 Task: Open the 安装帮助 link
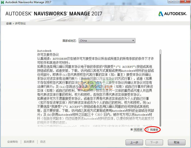(13, 142)
